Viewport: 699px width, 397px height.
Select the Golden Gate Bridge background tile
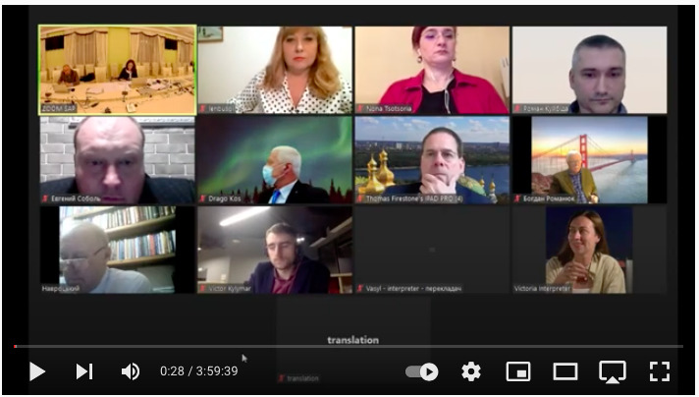(589, 159)
